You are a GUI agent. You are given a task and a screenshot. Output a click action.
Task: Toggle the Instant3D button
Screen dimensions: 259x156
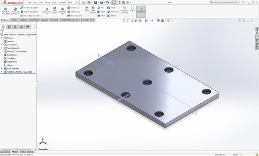pyautogui.click(x=141, y=12)
